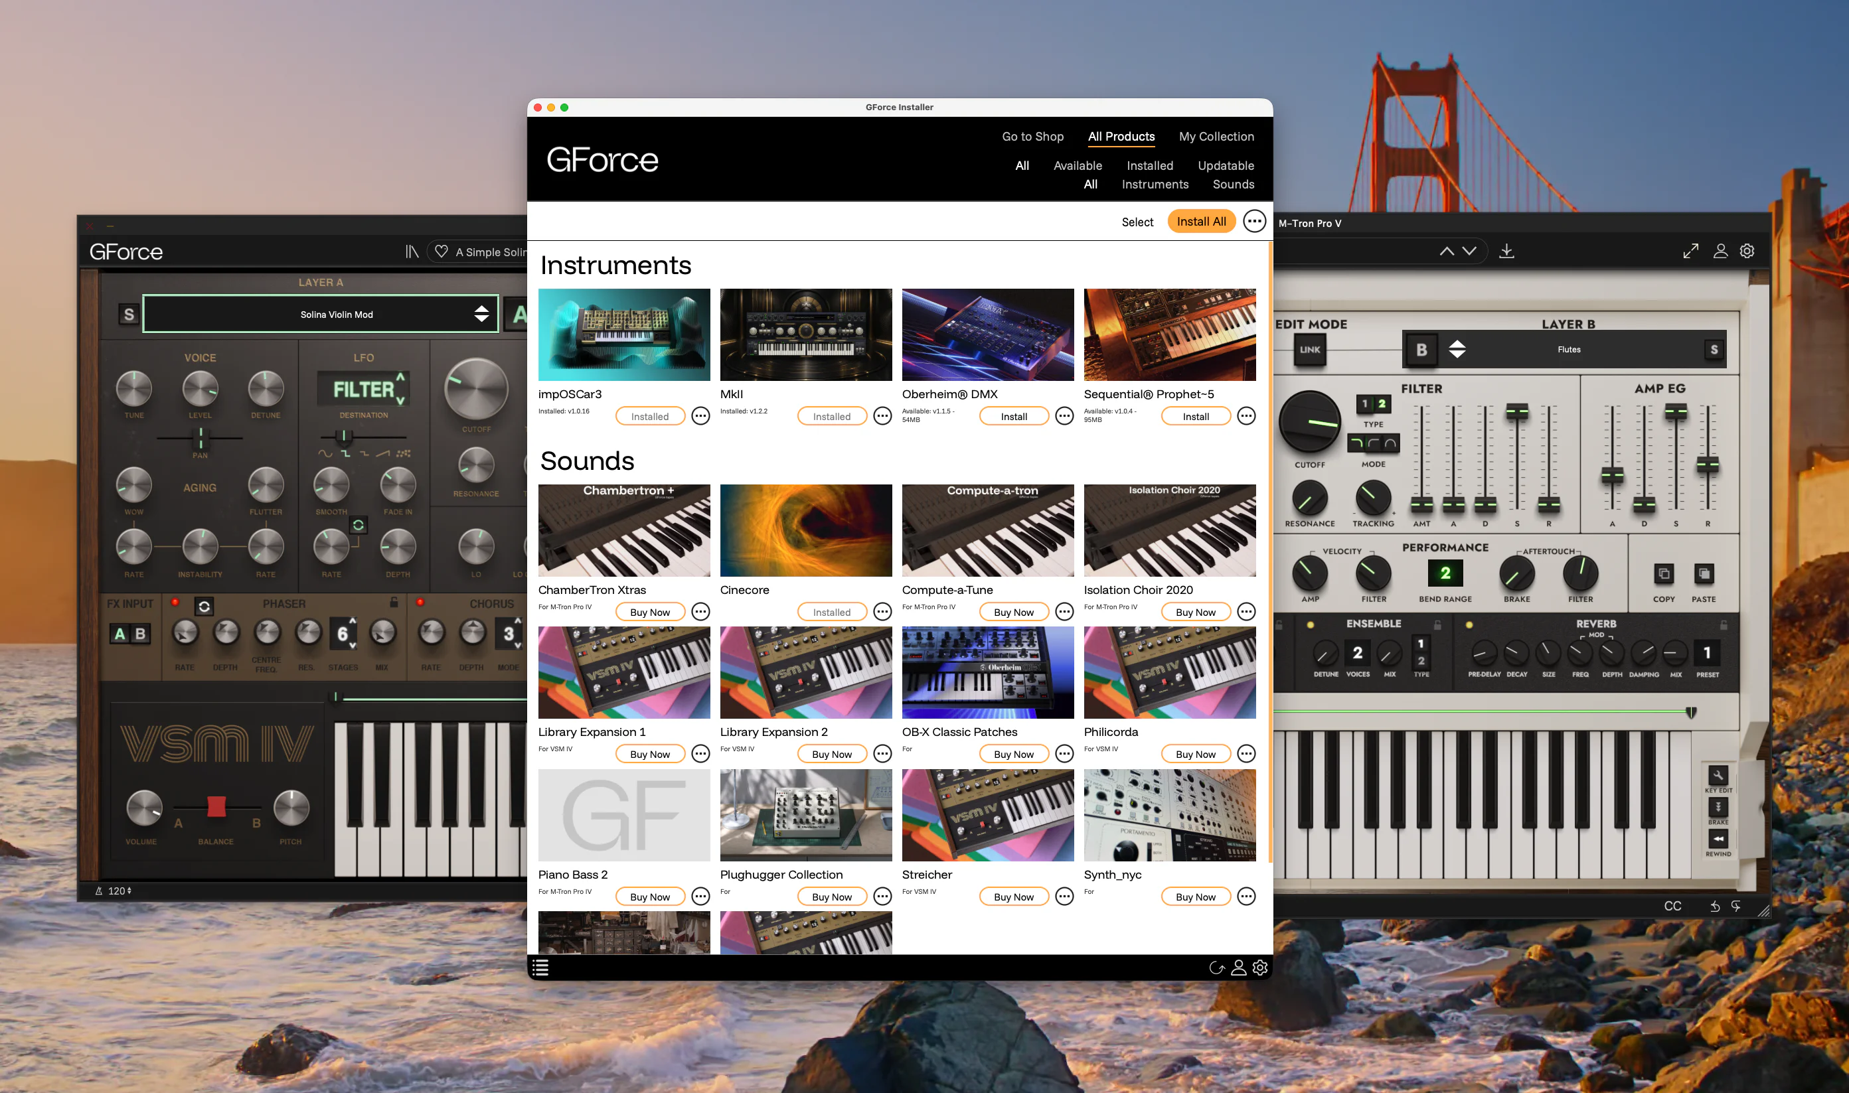Show only Instruments filter
This screenshot has height=1093, width=1849.
(x=1155, y=184)
